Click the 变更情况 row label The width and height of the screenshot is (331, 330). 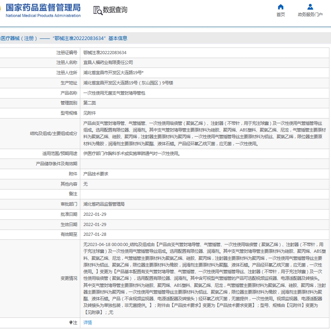[x=69, y=279]
